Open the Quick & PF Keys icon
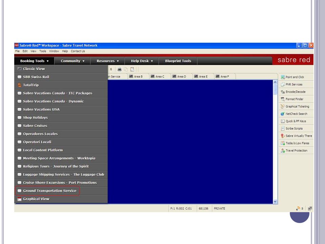The image size is (325, 244). point(283,121)
